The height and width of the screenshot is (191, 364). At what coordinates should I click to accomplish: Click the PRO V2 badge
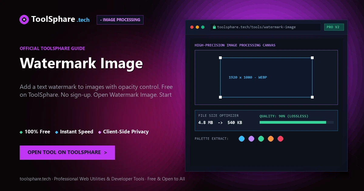334,27
